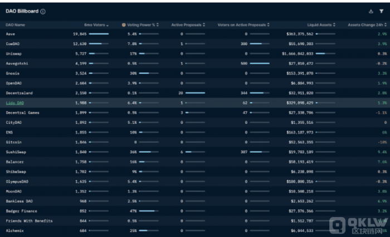
Task: Click Decentral Games' 47 voters value
Action: [245, 113]
